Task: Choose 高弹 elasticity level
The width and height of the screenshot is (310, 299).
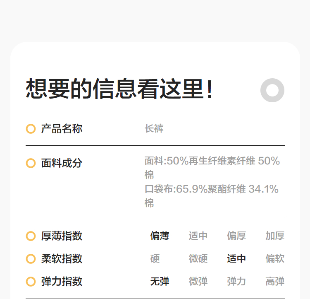Action: [275, 282]
